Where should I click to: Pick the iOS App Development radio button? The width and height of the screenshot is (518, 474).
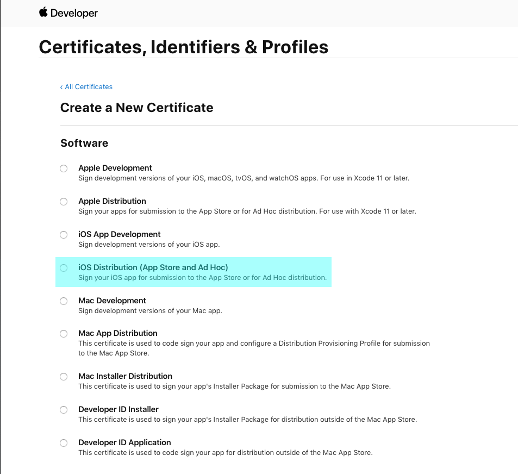64,235
